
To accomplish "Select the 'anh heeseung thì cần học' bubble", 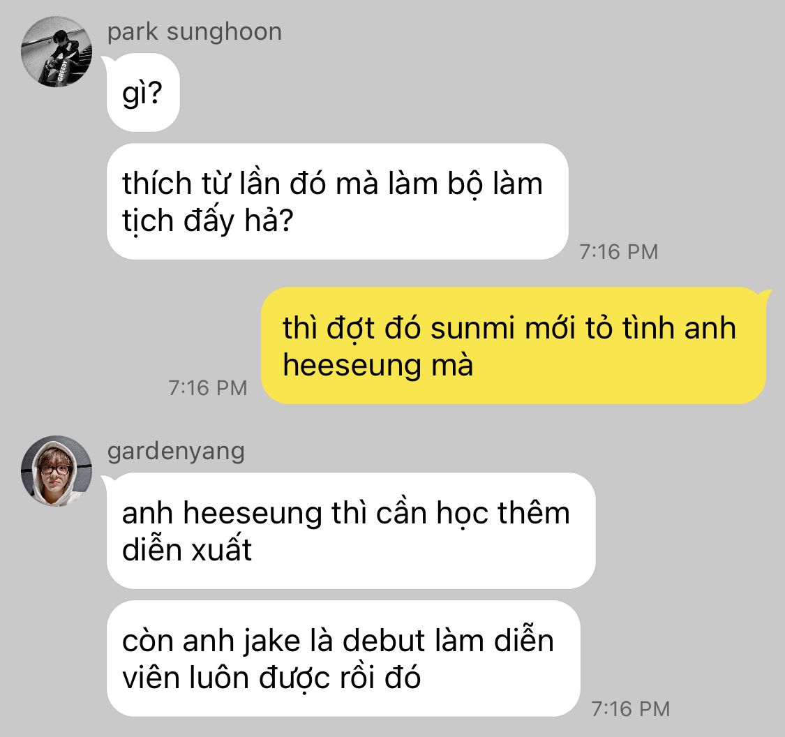I will coord(351,530).
